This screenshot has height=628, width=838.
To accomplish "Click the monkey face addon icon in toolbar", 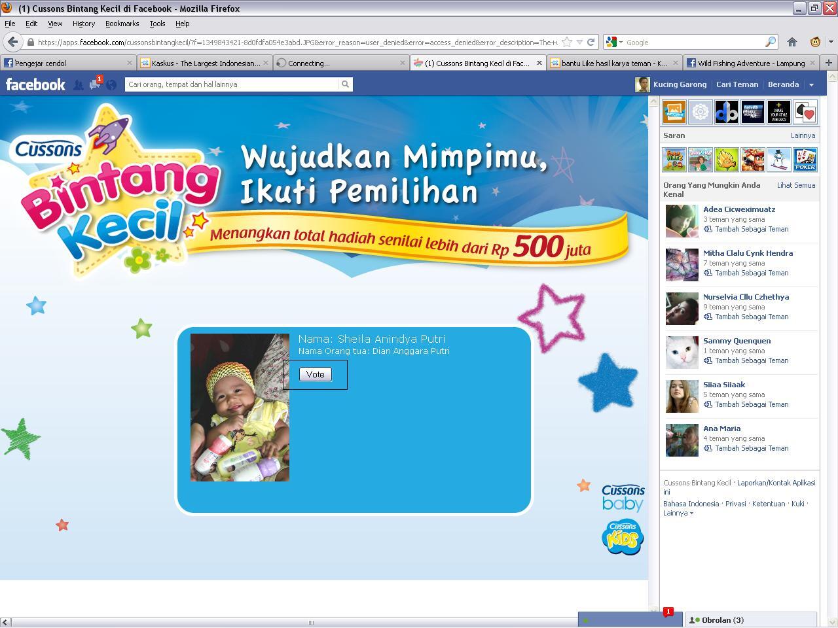I will pos(815,42).
